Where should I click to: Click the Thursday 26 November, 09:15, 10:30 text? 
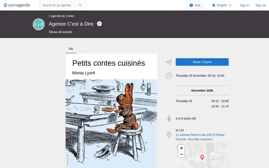coord(200,75)
